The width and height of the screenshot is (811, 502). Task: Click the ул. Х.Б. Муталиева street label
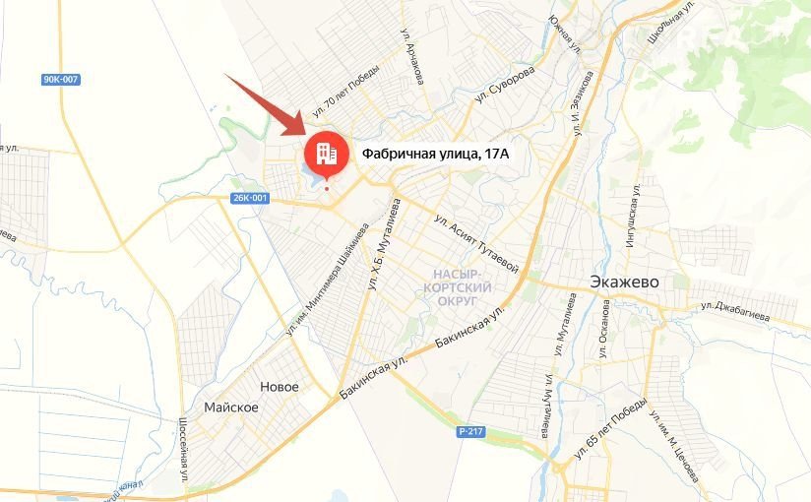coord(384,244)
